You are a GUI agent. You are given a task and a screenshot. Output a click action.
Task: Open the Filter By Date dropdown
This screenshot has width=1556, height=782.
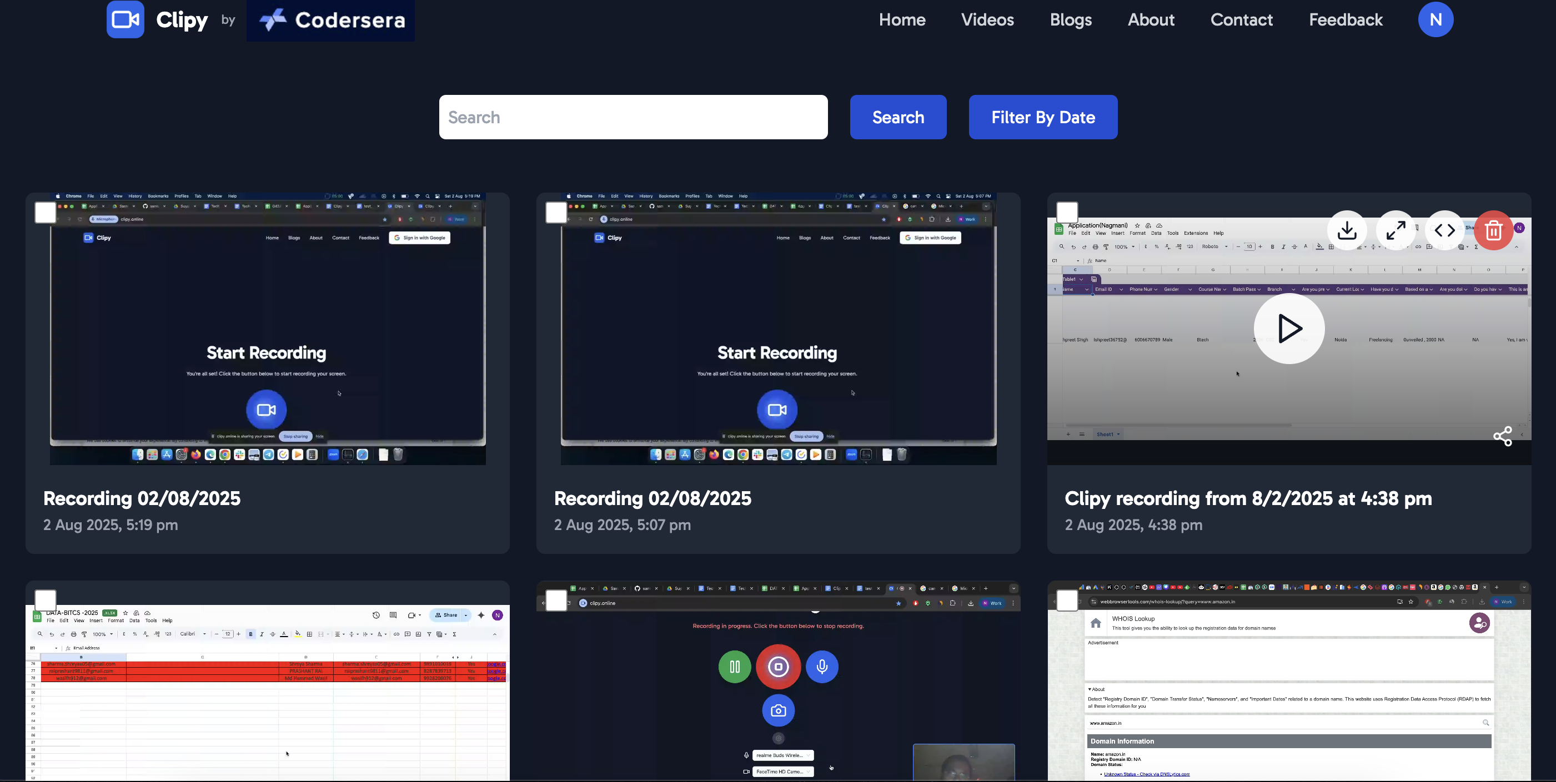pyautogui.click(x=1042, y=117)
